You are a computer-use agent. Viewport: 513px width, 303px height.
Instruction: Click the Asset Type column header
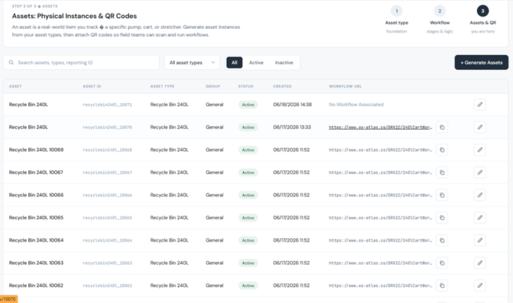click(163, 86)
